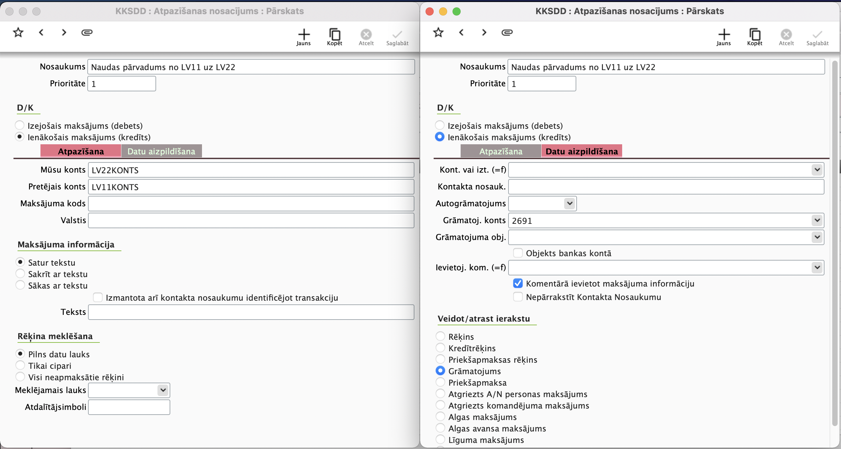This screenshot has height=449, width=841.
Task: Select Atgriezts A/N personas maksājums
Action: pyautogui.click(x=440, y=393)
